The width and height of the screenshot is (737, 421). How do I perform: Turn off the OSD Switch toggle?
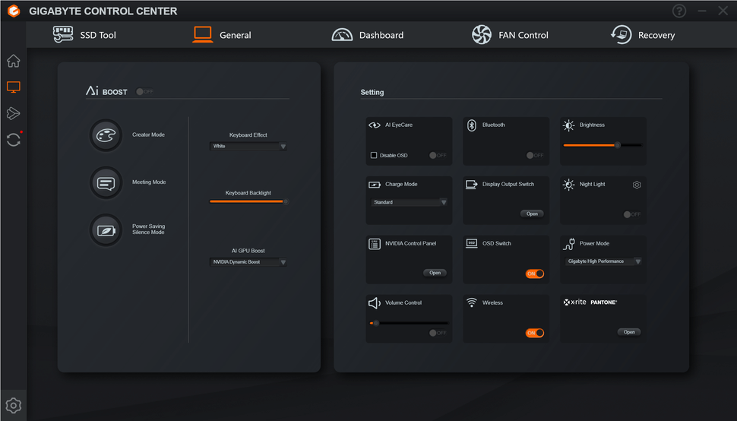pos(535,274)
